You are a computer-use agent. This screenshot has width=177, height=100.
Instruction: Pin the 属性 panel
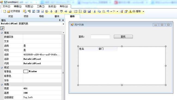pos(60,20)
